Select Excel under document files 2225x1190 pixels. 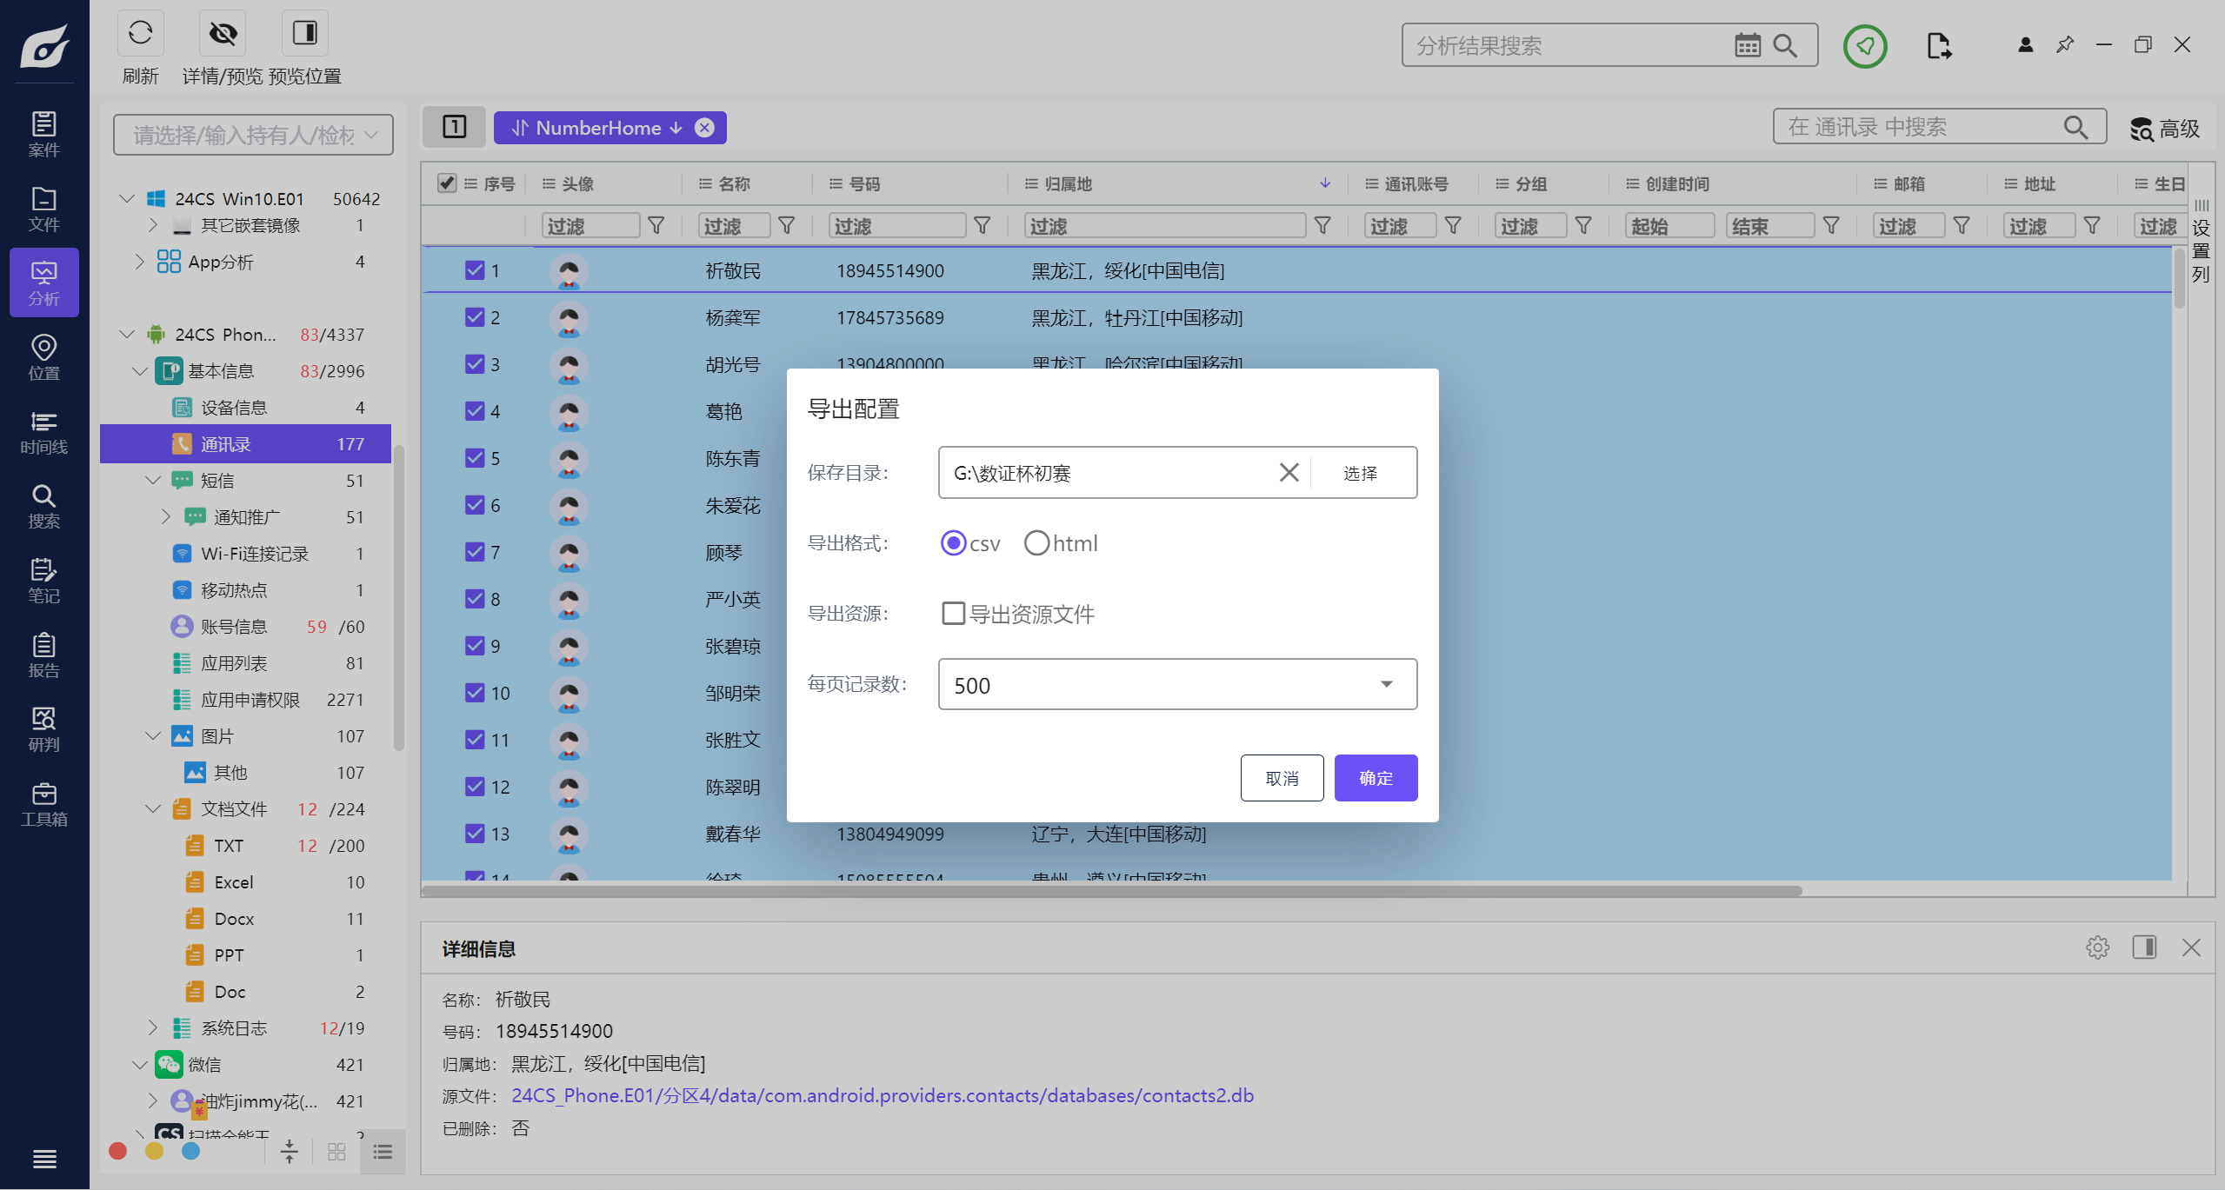[x=233, y=882]
